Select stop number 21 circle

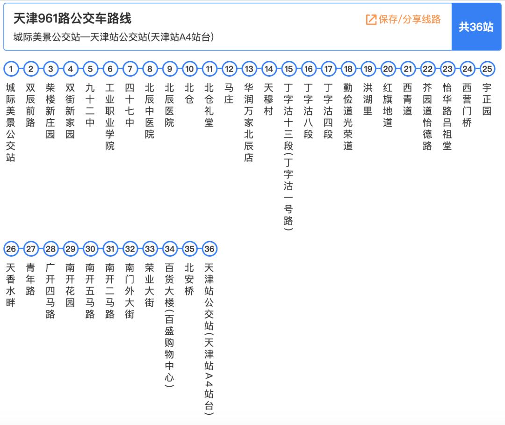point(408,69)
